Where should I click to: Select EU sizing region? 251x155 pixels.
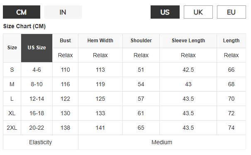232,12
